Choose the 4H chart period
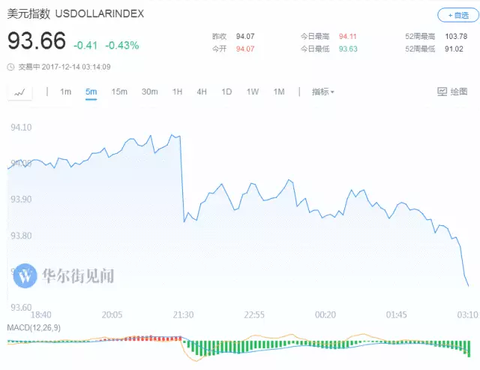The image size is (480, 370). [202, 92]
